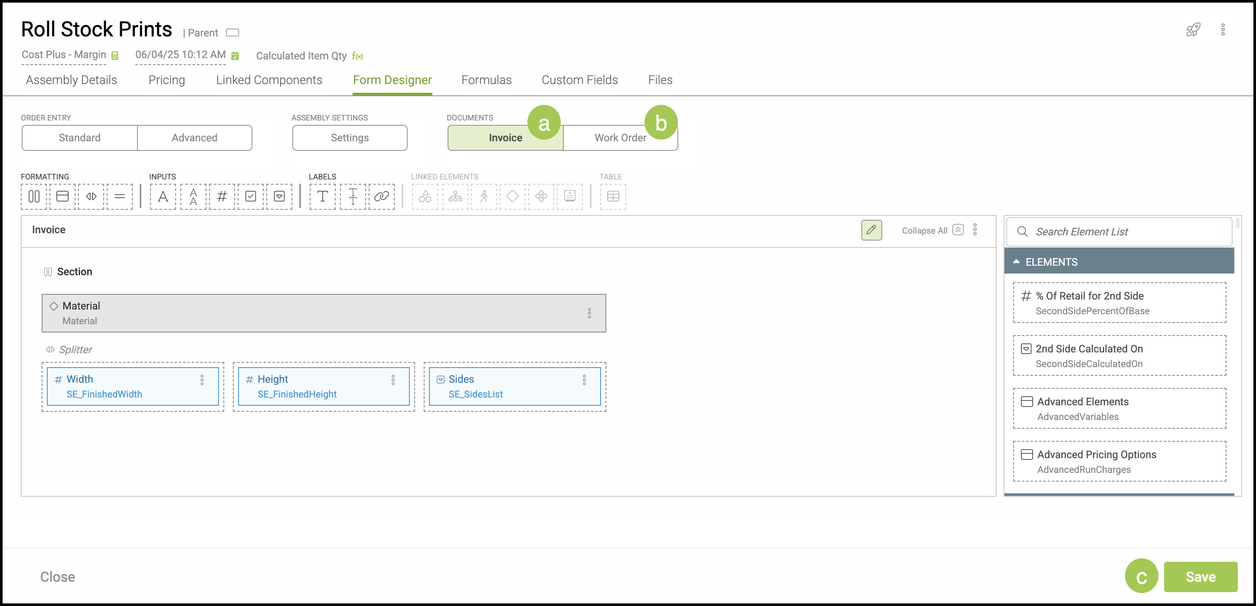Toggle the Parent checkbox
The height and width of the screenshot is (606, 1256).
pos(232,33)
